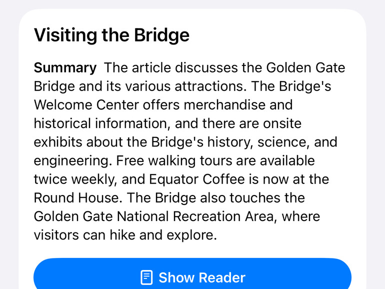This screenshot has width=385, height=289.
Task: Click the phrase "The Bridge also touches"
Action: 215,197
